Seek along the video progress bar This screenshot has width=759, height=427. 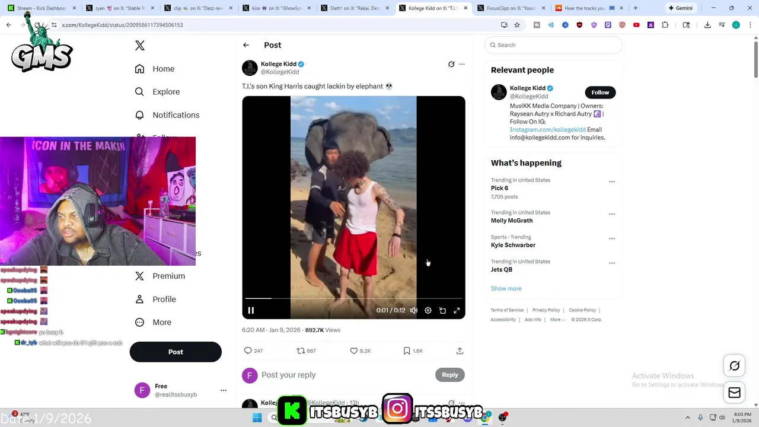(353, 298)
